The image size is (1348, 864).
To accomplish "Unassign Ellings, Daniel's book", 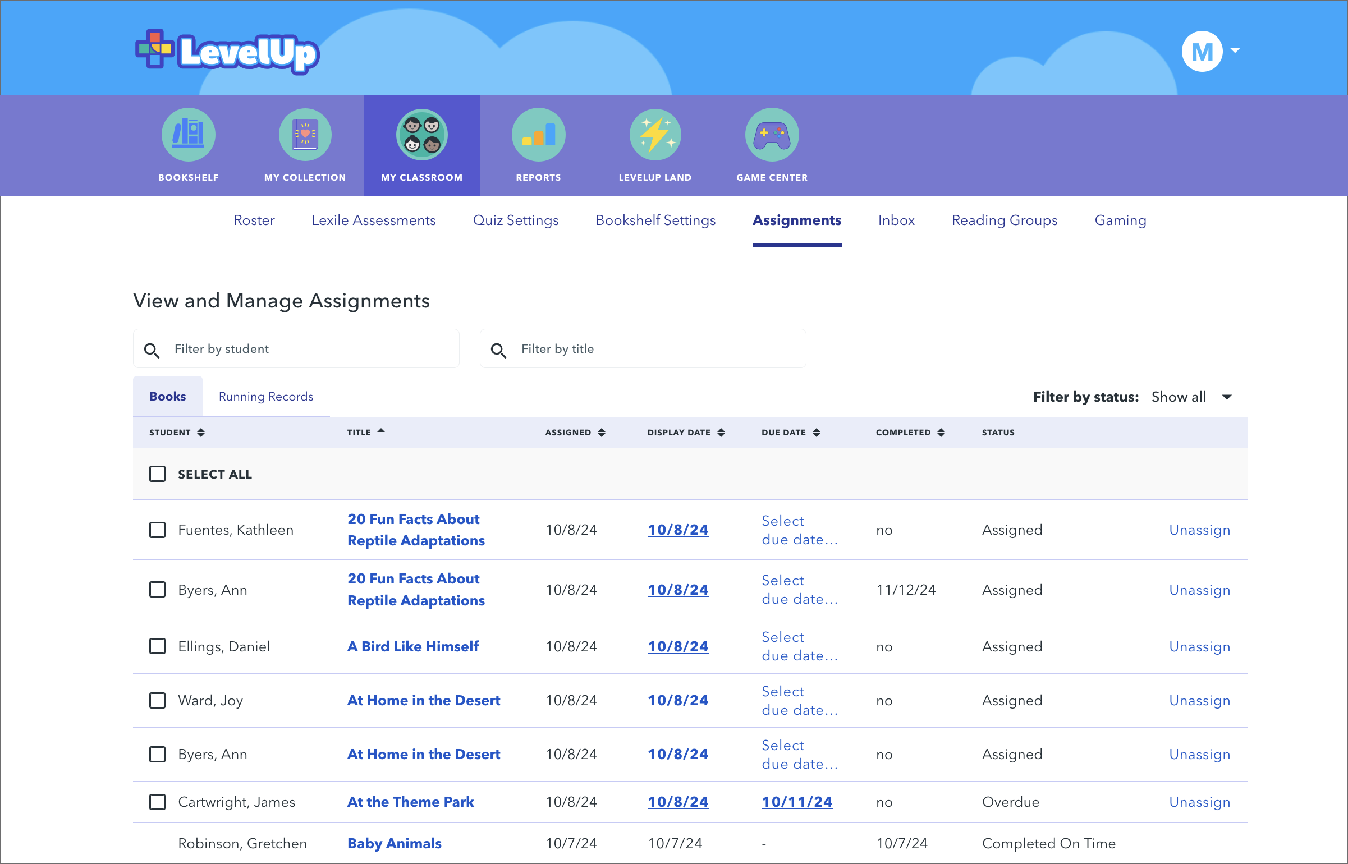I will click(x=1199, y=646).
